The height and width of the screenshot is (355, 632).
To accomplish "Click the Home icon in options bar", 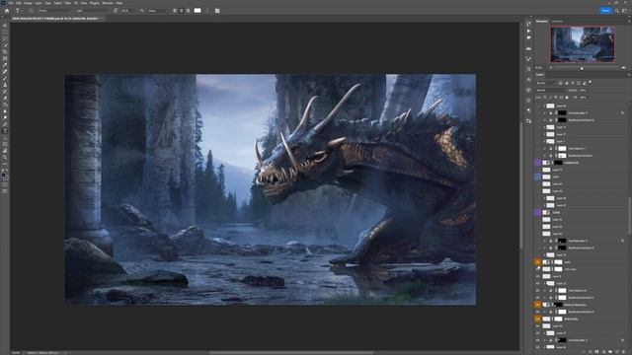I will 7,11.
